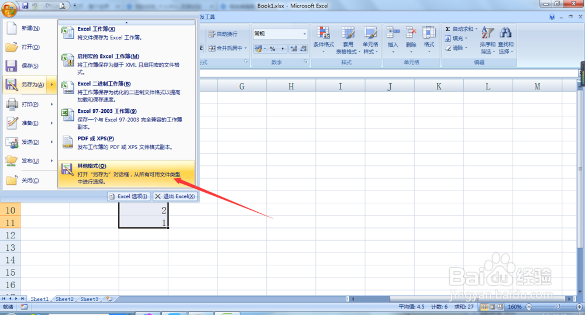
Task: Click the insert worksheet tab icon
Action: tap(109, 299)
